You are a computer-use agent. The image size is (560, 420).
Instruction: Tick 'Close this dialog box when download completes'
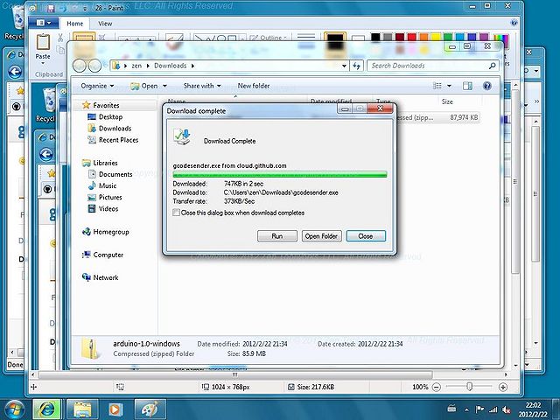click(x=176, y=213)
